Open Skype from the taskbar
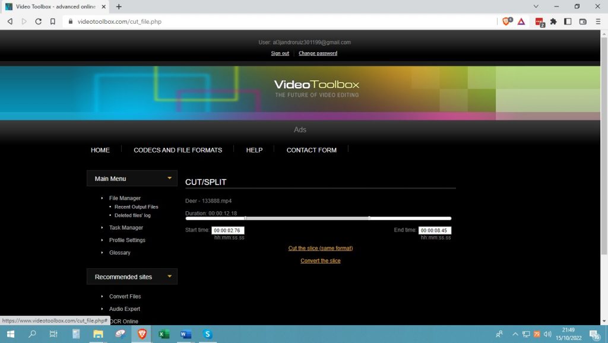This screenshot has width=608, height=343. coord(207,334)
